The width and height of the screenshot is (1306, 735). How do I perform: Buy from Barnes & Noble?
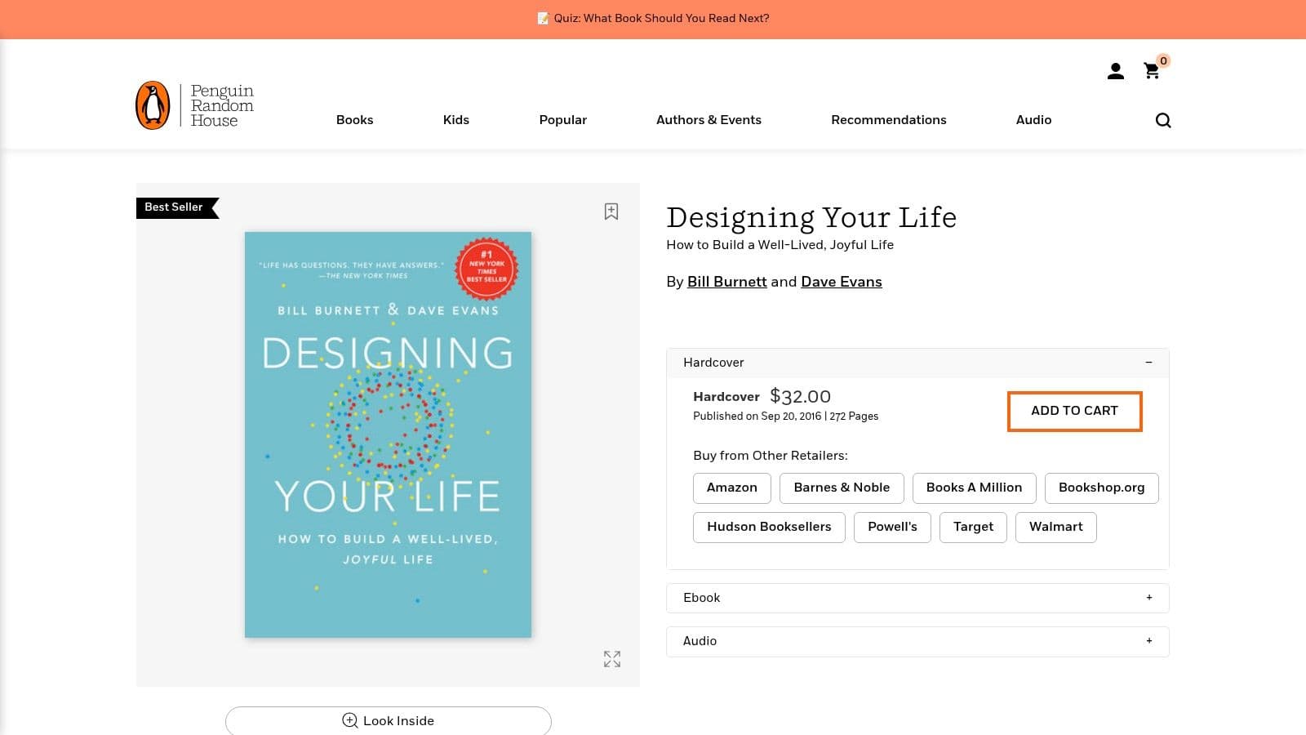pos(842,488)
